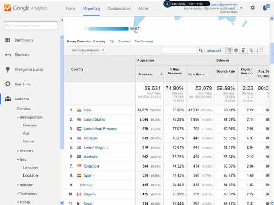
Task: Switch to Percentage pie chart view
Action: click(236, 50)
